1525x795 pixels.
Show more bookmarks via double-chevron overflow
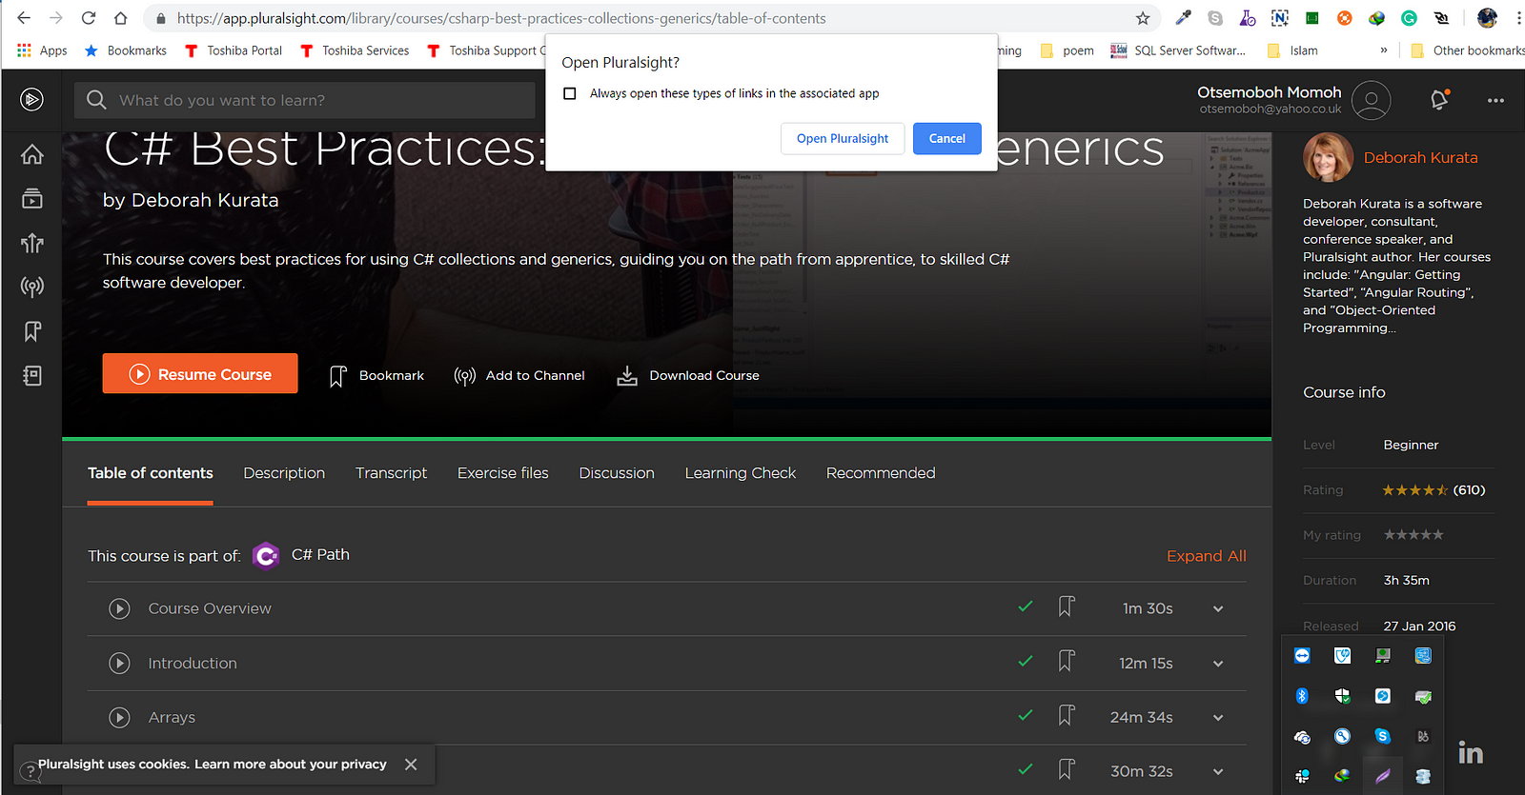(1384, 50)
